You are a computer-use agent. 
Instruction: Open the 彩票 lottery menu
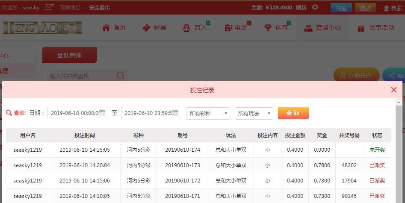154,28
